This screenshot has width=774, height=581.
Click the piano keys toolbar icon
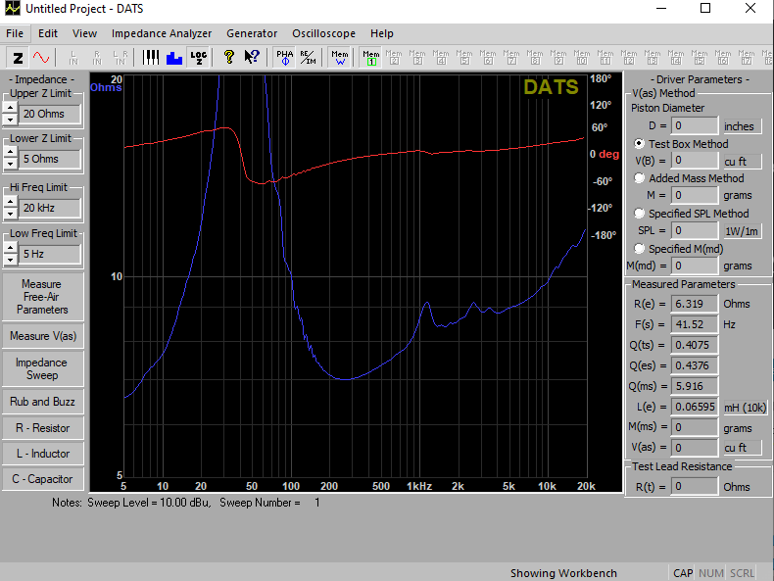coord(151,58)
